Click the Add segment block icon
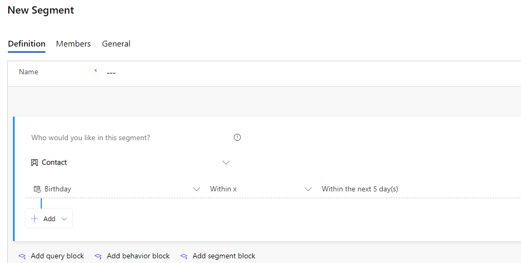Screen dimensions: 521x263 coord(184,256)
